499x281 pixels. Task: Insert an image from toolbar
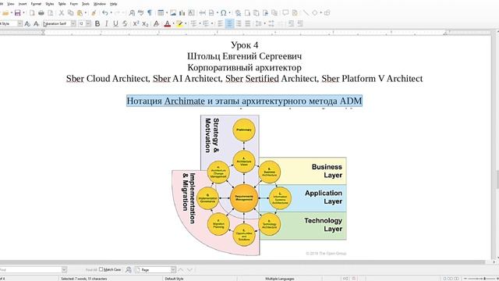(173, 12)
